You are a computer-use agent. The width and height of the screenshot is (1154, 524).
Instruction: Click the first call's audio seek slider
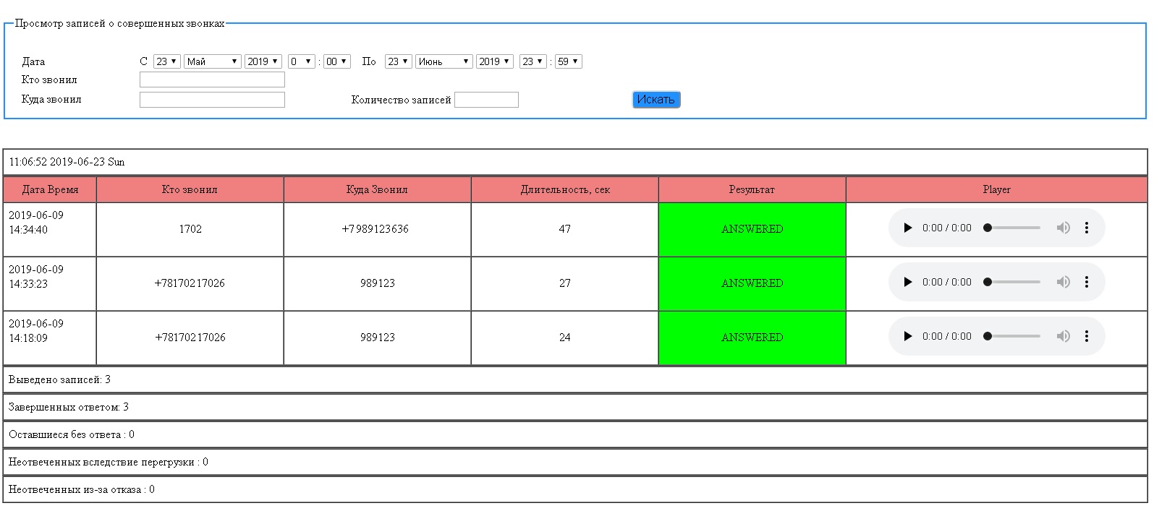click(x=1013, y=228)
